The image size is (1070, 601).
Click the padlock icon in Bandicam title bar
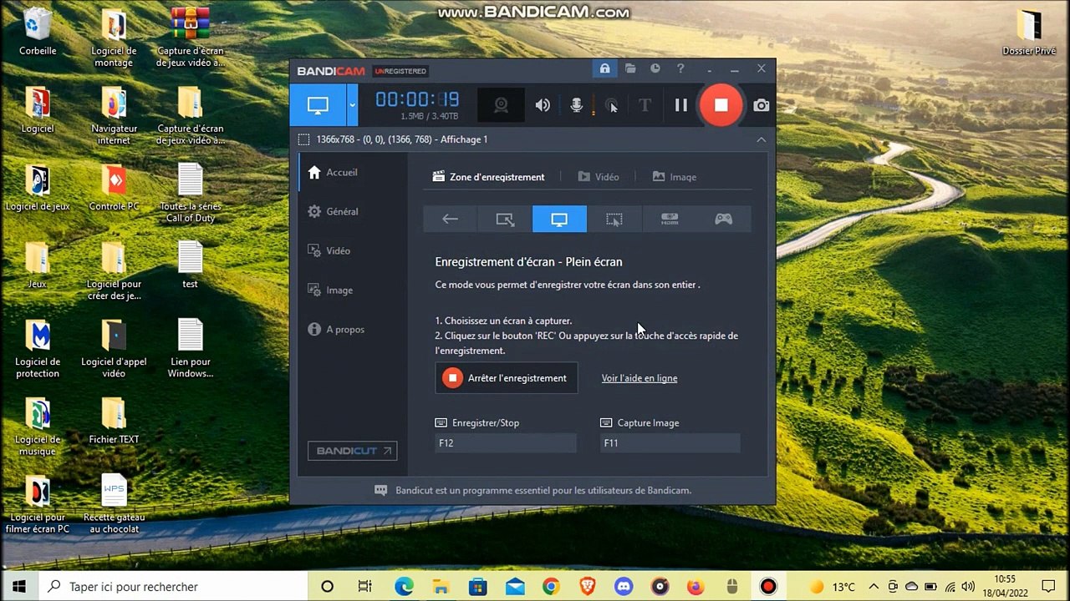point(604,68)
